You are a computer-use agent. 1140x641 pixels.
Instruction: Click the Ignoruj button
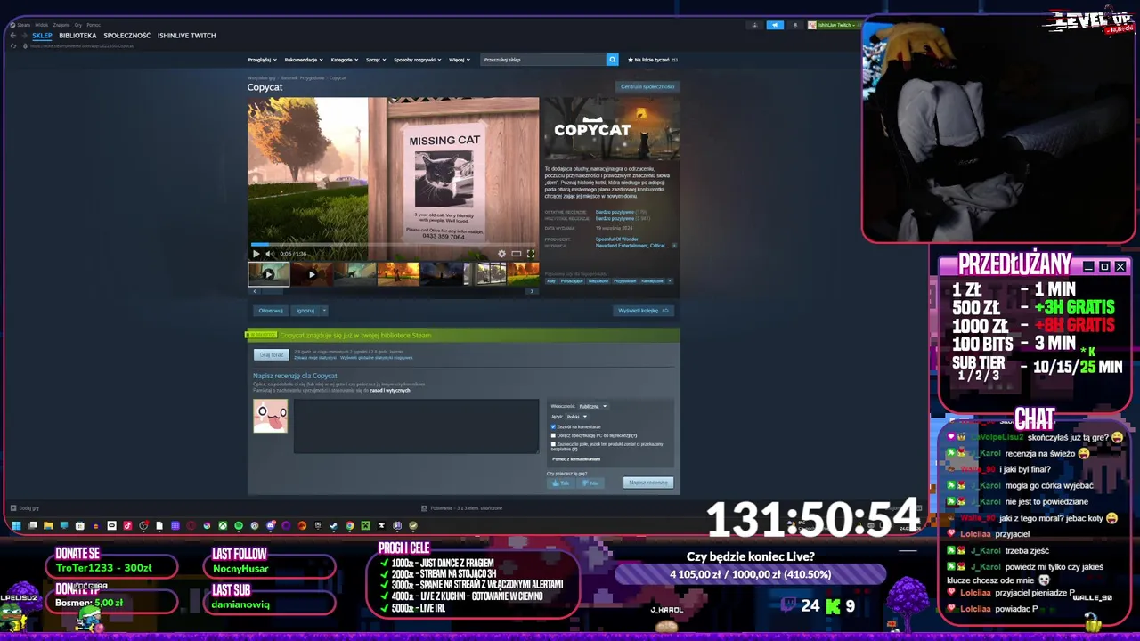pyautogui.click(x=305, y=311)
